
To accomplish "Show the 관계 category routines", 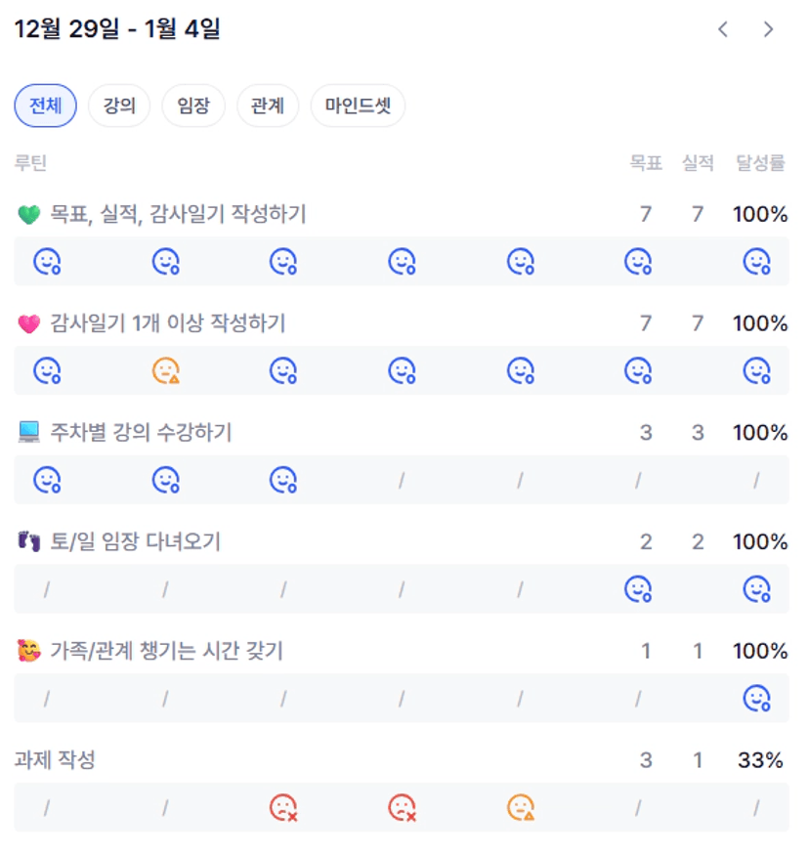I will [x=268, y=106].
